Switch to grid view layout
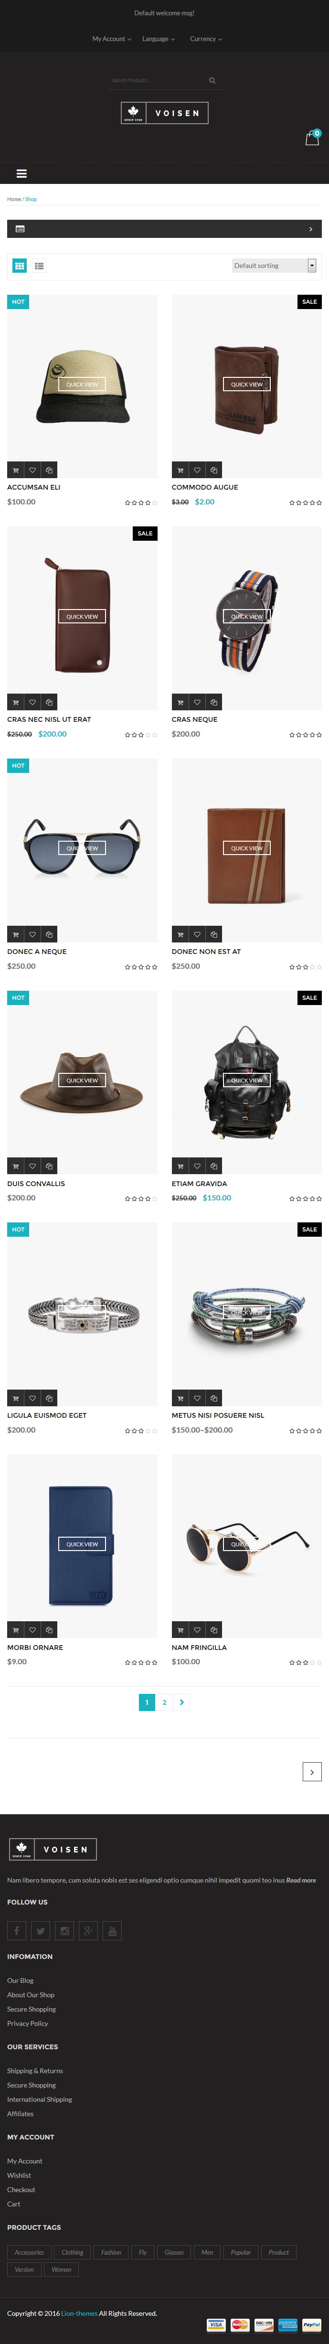Image resolution: width=329 pixels, height=2344 pixels. tap(19, 266)
